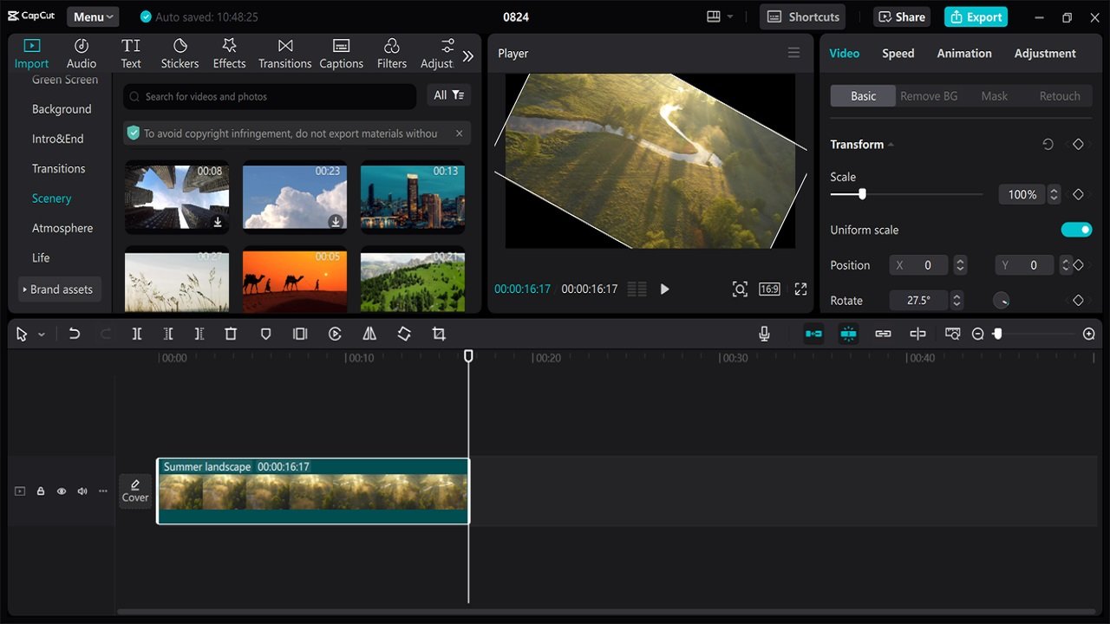Open the Scenery category in sidebar

point(51,198)
